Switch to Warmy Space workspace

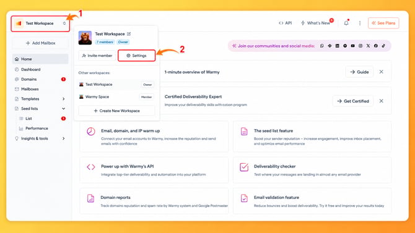click(116, 97)
